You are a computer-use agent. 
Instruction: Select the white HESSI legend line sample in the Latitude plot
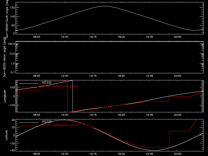point(29,122)
